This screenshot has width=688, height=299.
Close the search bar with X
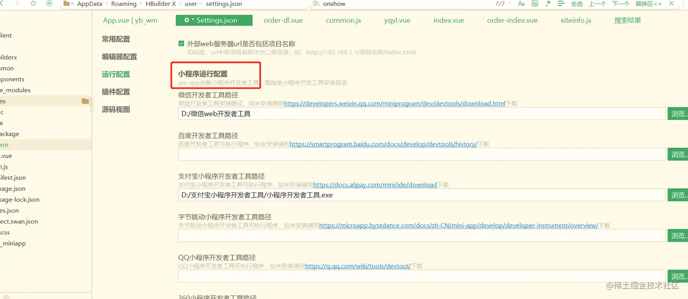672,4
